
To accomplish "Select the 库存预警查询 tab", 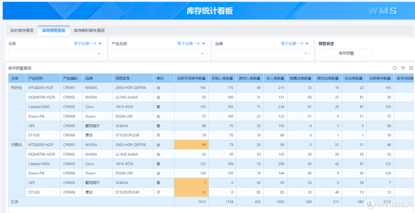I will tap(54, 31).
